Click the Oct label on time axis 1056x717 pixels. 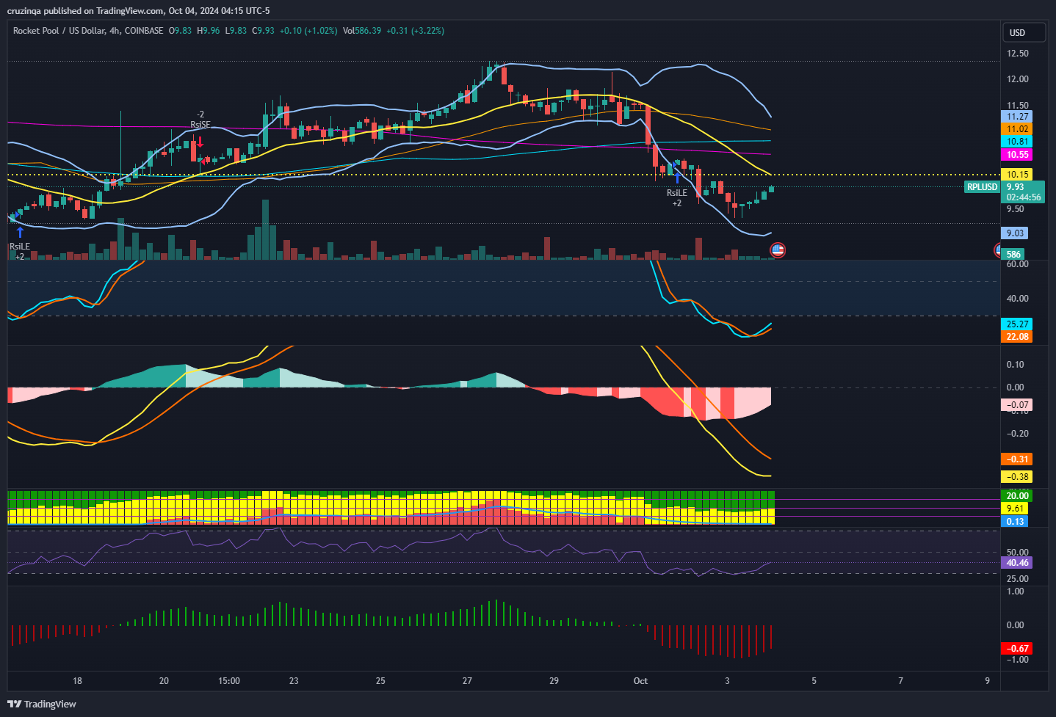640,681
